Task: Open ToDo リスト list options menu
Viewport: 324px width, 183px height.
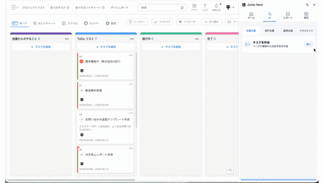Action: 132,39
